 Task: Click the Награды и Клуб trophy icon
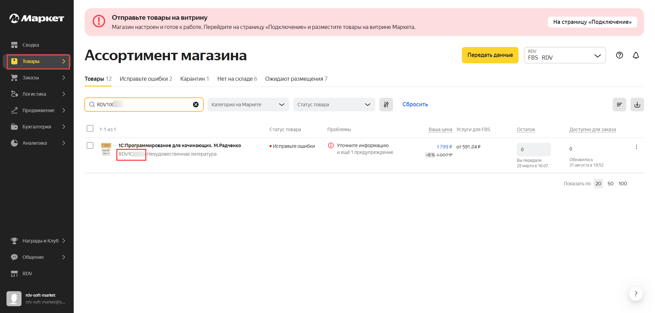pos(14,241)
